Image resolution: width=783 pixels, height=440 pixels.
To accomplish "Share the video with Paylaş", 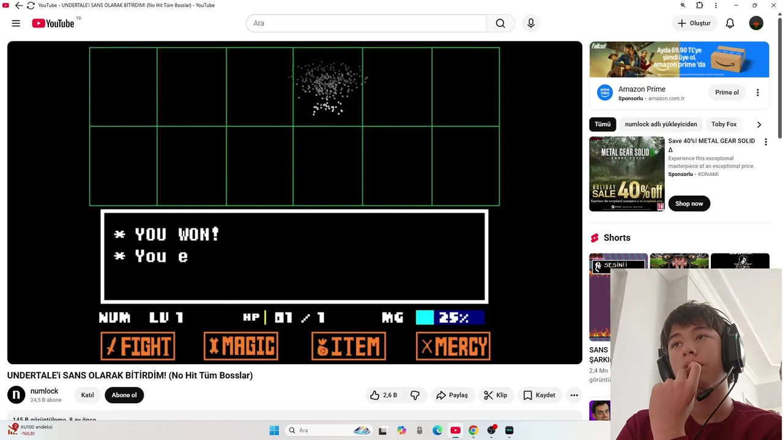I will (x=452, y=395).
